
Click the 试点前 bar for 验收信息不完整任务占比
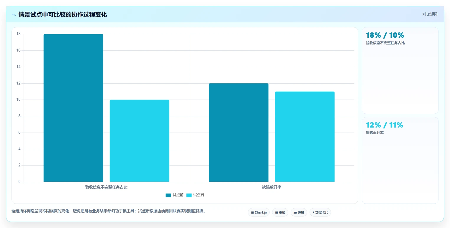73,108
